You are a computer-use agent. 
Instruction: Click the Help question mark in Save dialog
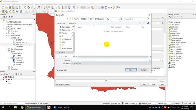[x=148, y=23]
